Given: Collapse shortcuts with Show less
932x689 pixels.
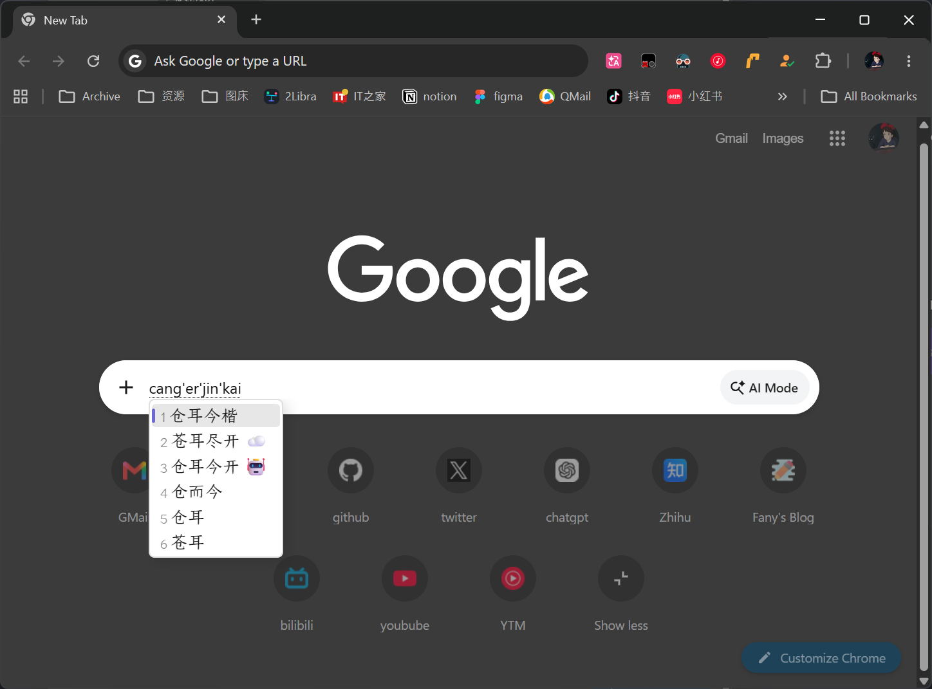Looking at the screenshot, I should click(x=621, y=595).
